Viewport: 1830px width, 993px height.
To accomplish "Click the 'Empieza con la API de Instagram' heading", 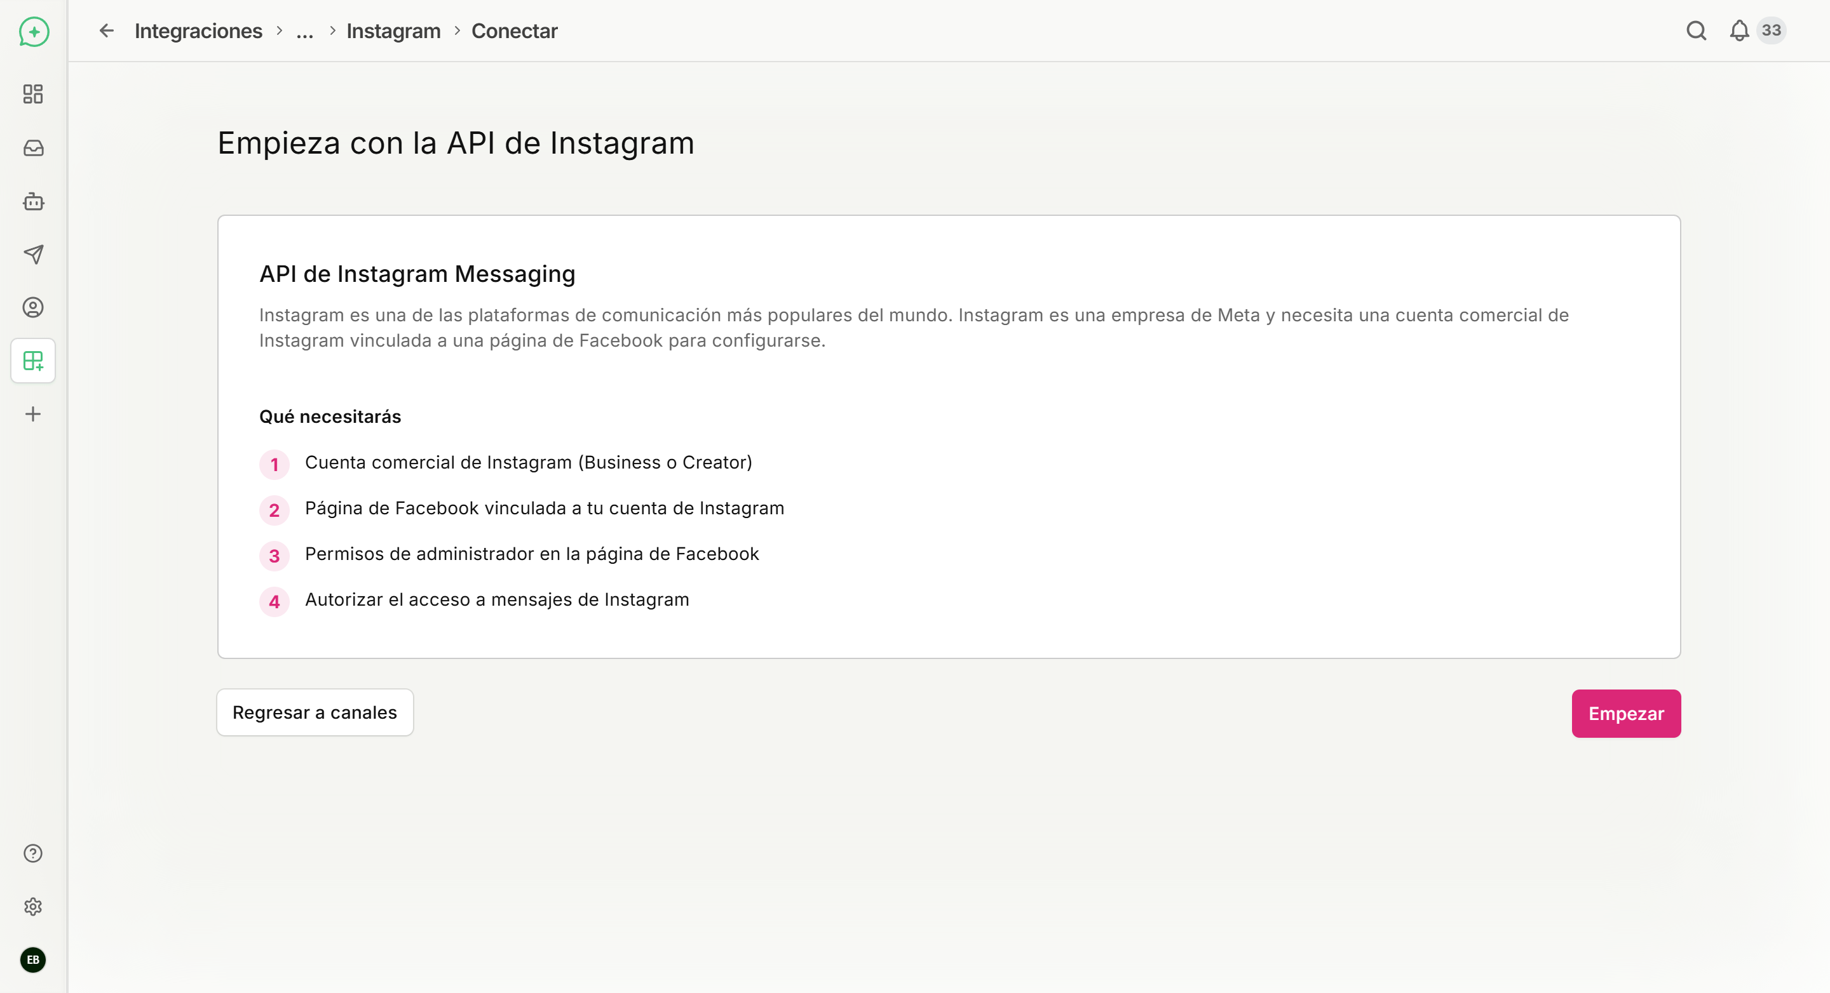I will (456, 143).
